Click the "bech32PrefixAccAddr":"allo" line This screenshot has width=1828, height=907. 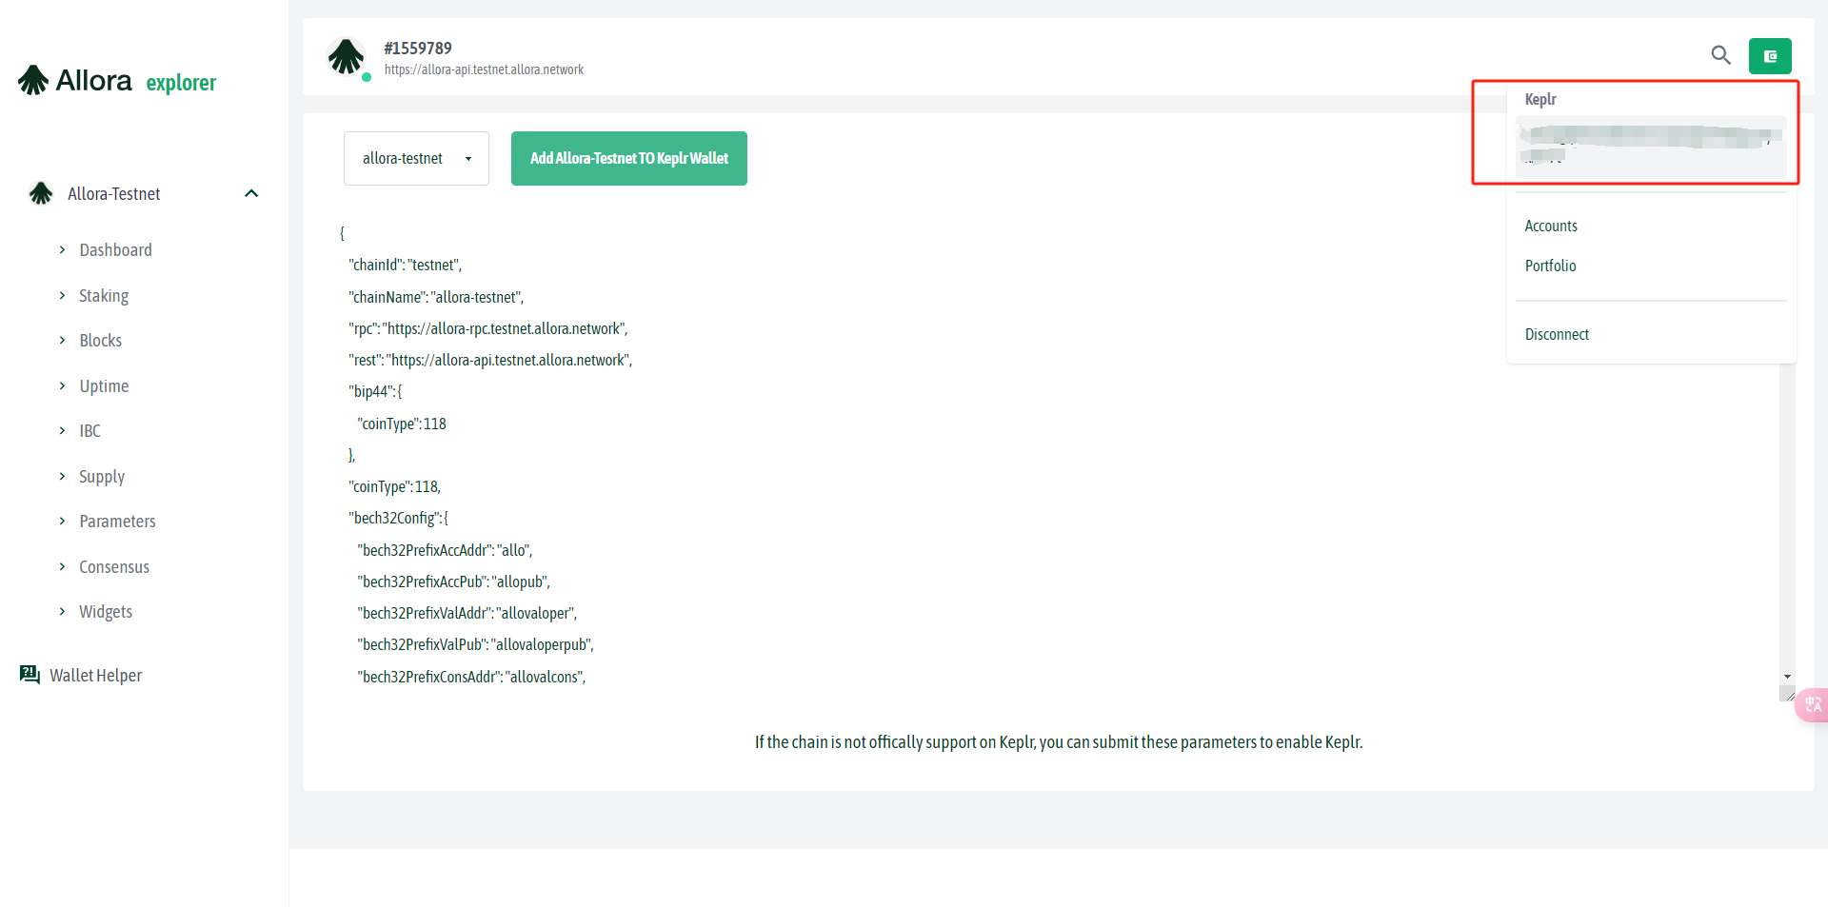(x=445, y=550)
